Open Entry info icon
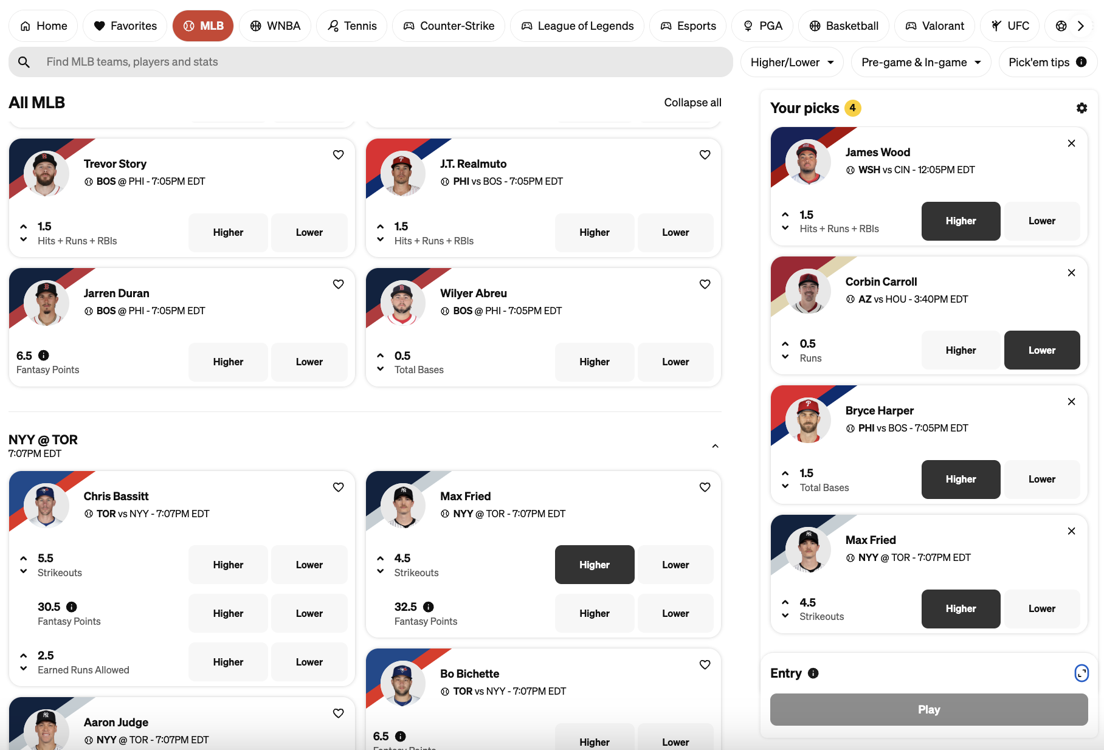The image size is (1104, 750). (x=813, y=673)
